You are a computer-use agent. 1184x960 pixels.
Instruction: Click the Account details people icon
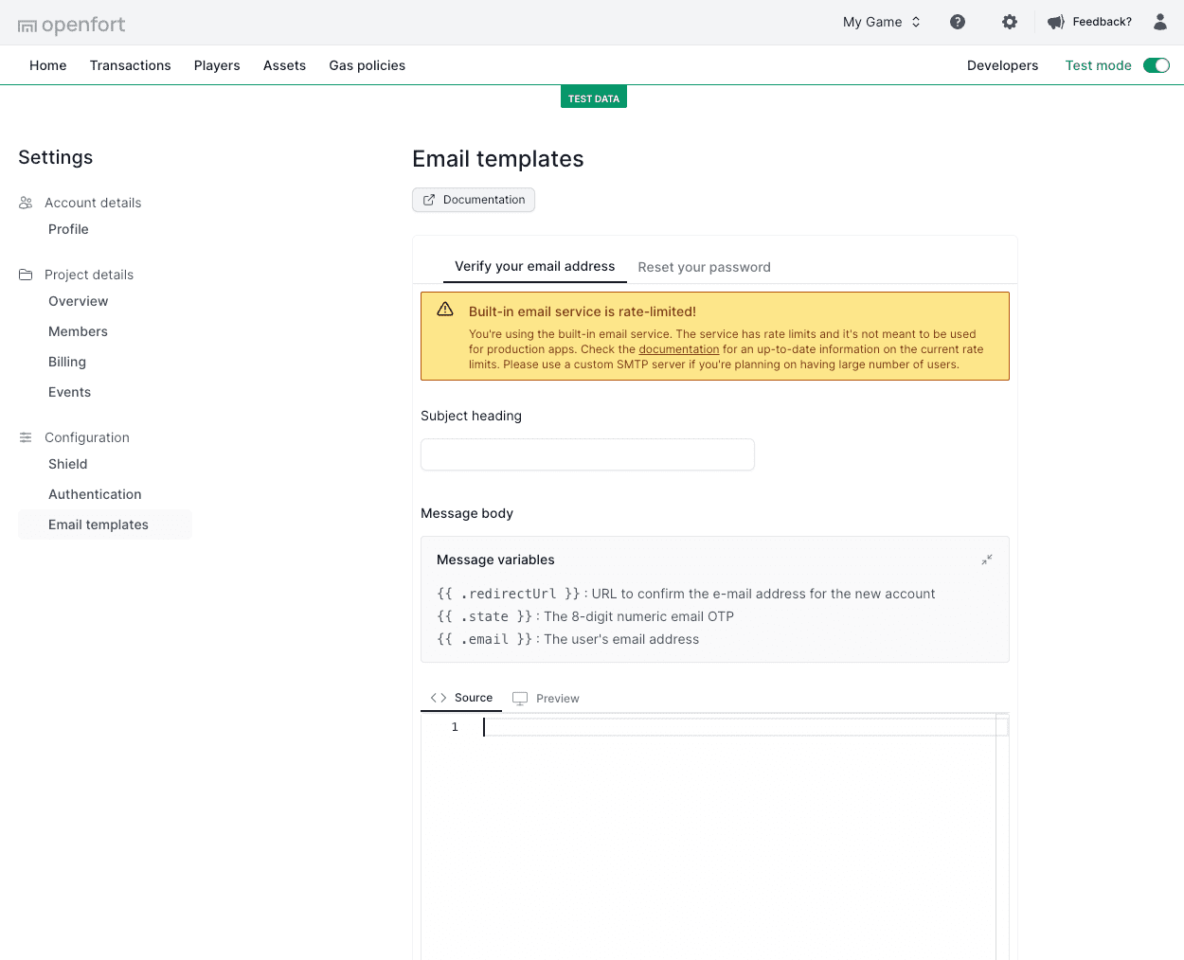pos(26,203)
